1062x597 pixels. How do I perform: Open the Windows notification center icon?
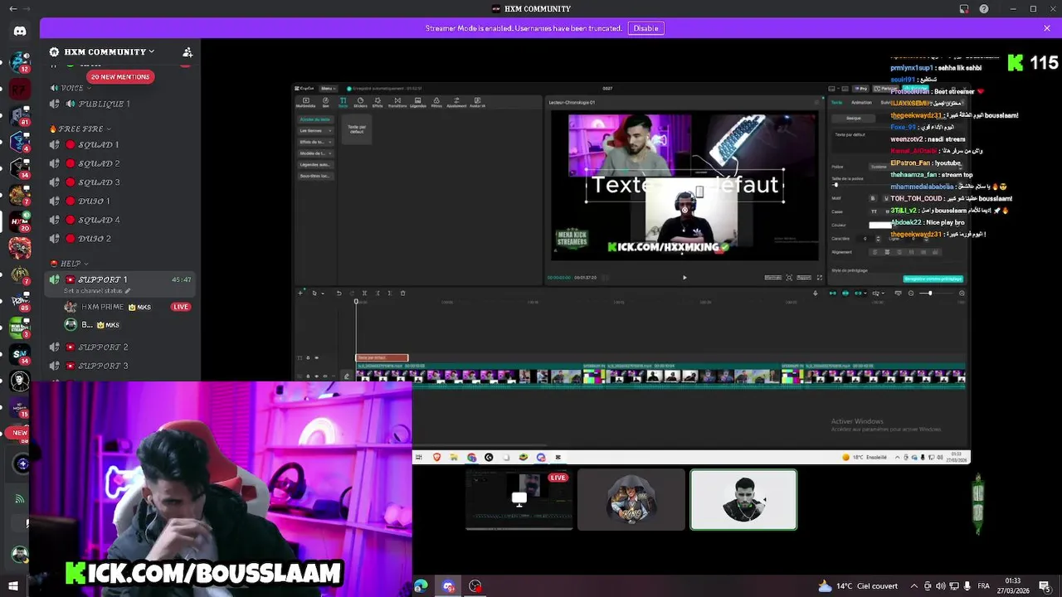(x=1045, y=586)
